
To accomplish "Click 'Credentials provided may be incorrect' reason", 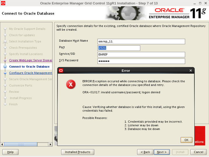I will pos(153,122).
